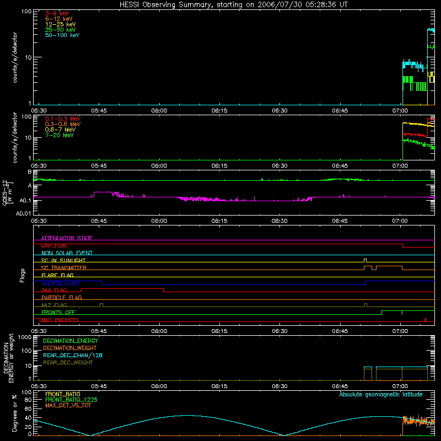Select the 25-50 keV legend label
Viewport: 441px width, 441px height.
point(61,30)
